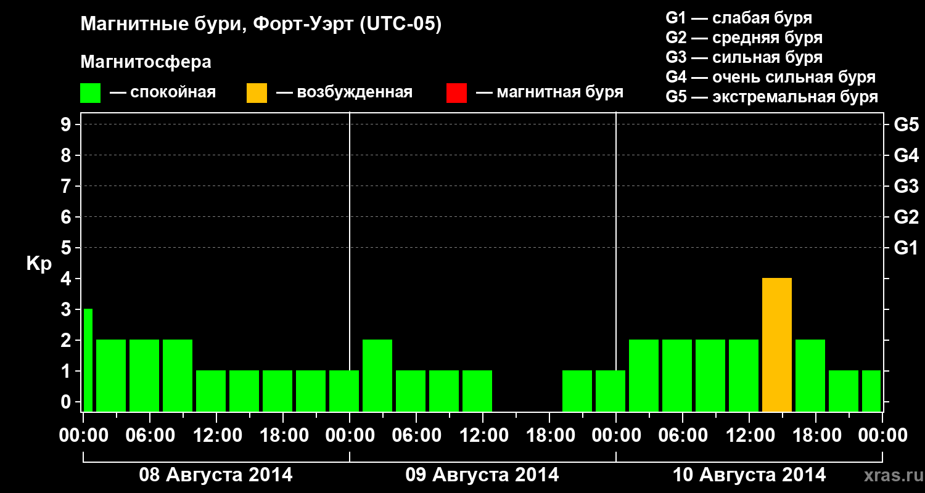Click the G1 tick label beside the chart
Image resolution: width=925 pixels, height=493 pixels.
pos(906,248)
